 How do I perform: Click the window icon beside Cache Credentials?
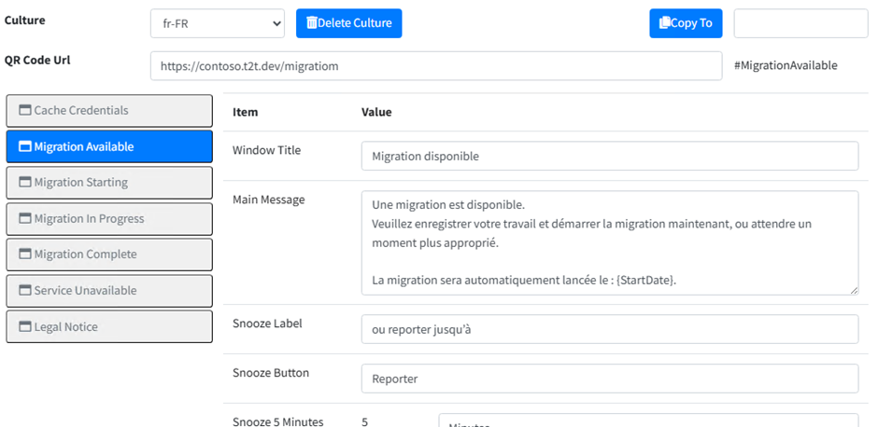25,111
